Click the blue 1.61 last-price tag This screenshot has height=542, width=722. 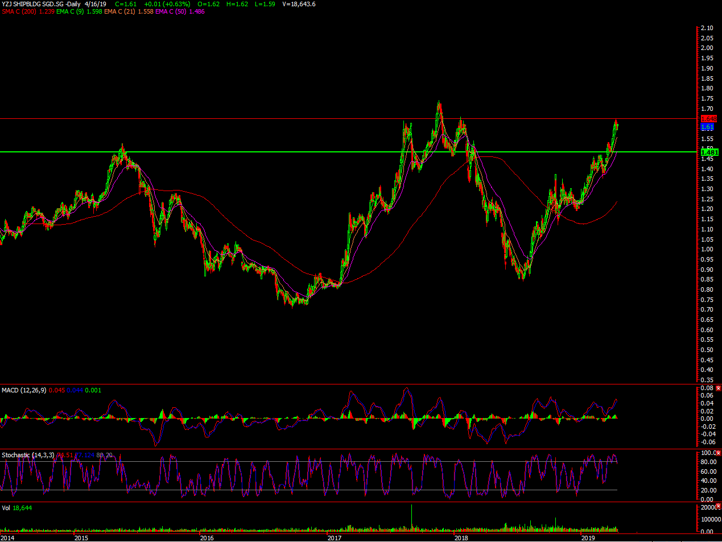[x=707, y=127]
